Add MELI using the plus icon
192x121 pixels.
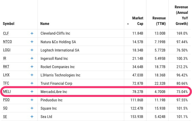(x=32, y=91)
